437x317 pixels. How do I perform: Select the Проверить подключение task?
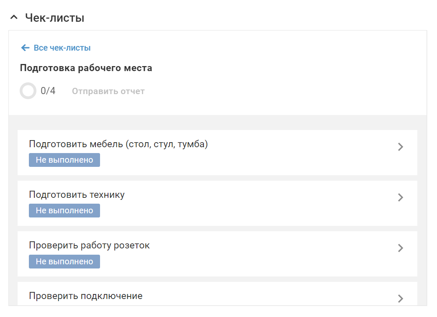[86, 296]
